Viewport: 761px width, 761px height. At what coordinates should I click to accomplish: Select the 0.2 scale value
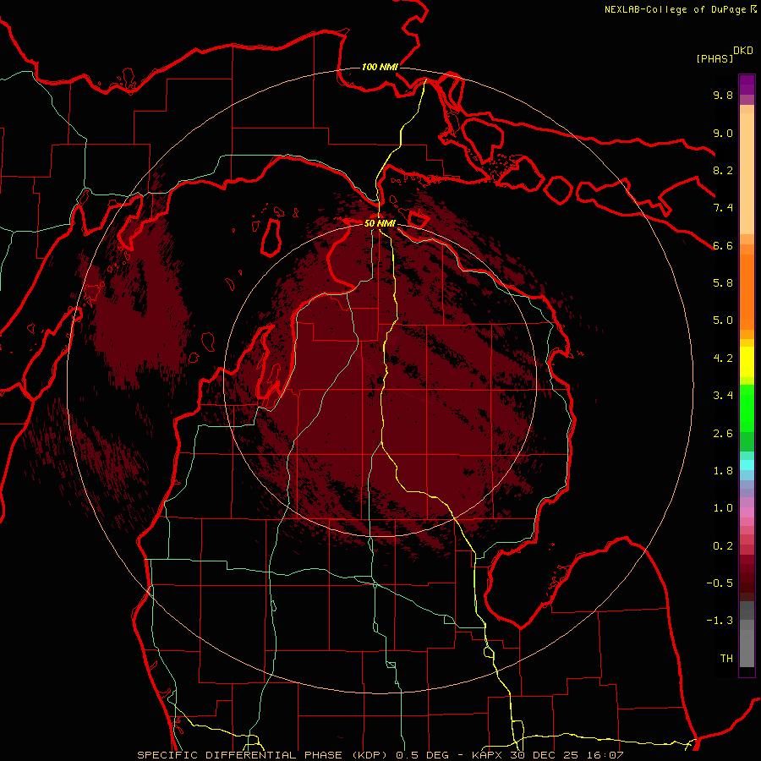[x=723, y=546]
